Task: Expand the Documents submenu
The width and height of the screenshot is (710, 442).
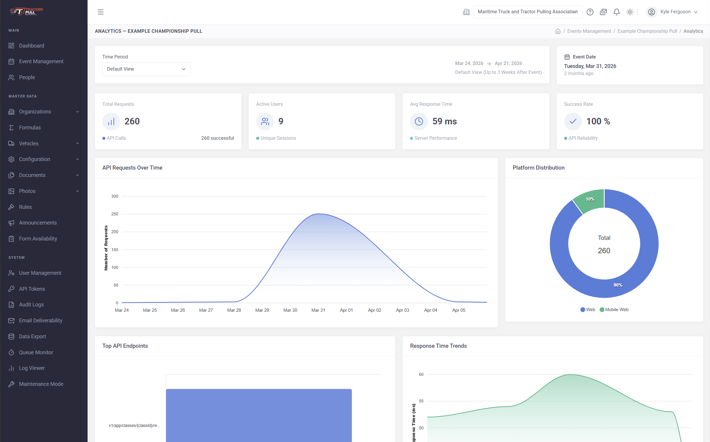Action: click(x=44, y=175)
